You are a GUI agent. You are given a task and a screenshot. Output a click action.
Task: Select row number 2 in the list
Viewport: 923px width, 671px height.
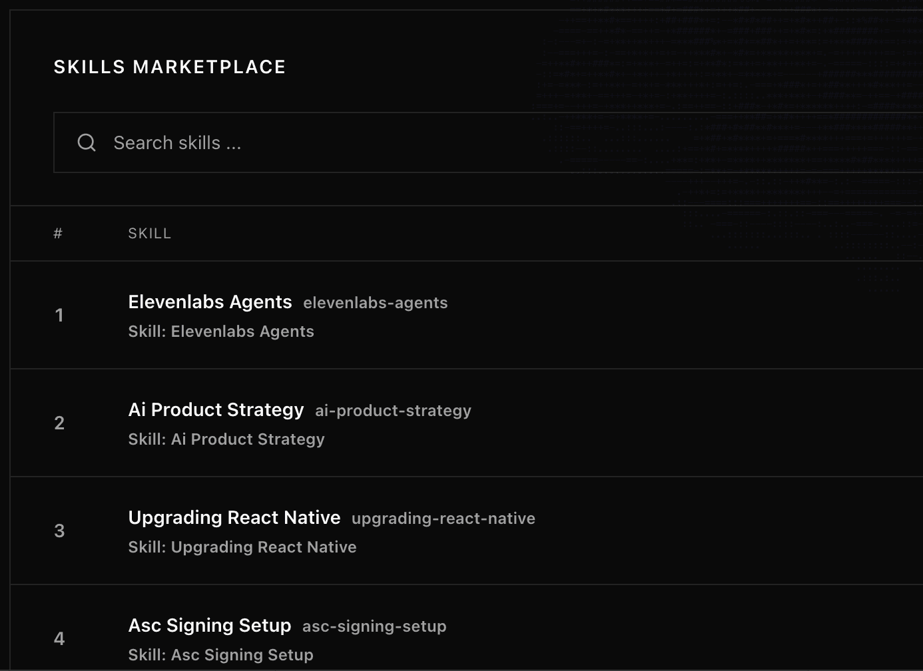tap(59, 423)
